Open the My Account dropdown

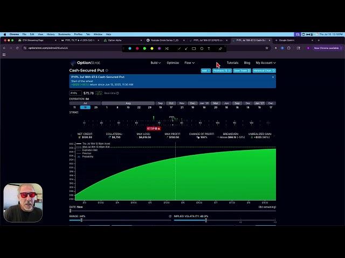(266, 63)
